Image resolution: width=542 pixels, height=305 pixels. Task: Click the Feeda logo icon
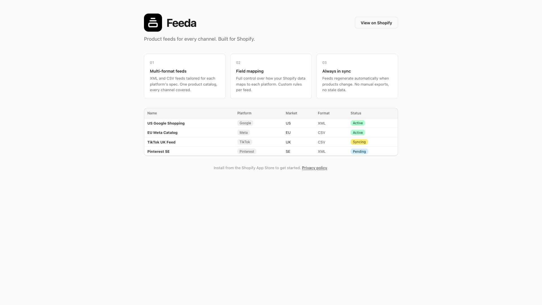click(x=153, y=23)
